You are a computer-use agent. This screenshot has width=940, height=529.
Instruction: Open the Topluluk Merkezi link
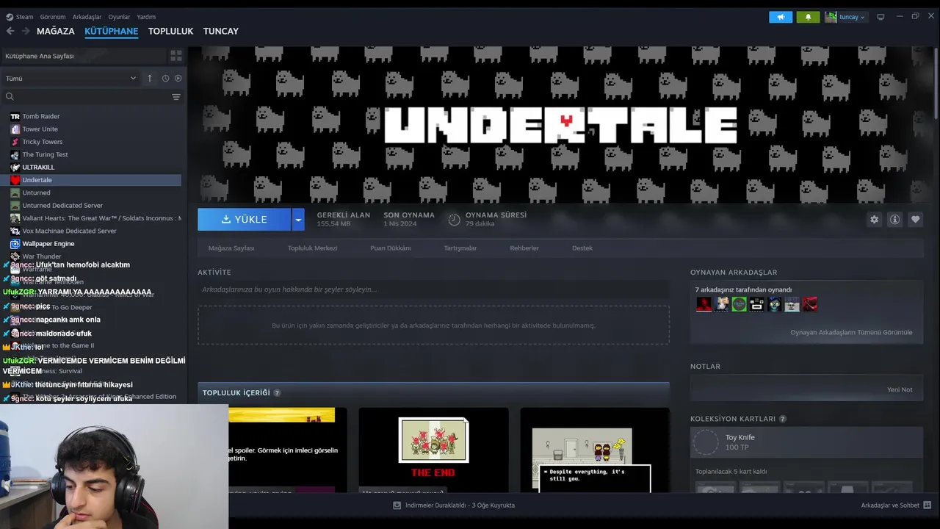pos(313,248)
